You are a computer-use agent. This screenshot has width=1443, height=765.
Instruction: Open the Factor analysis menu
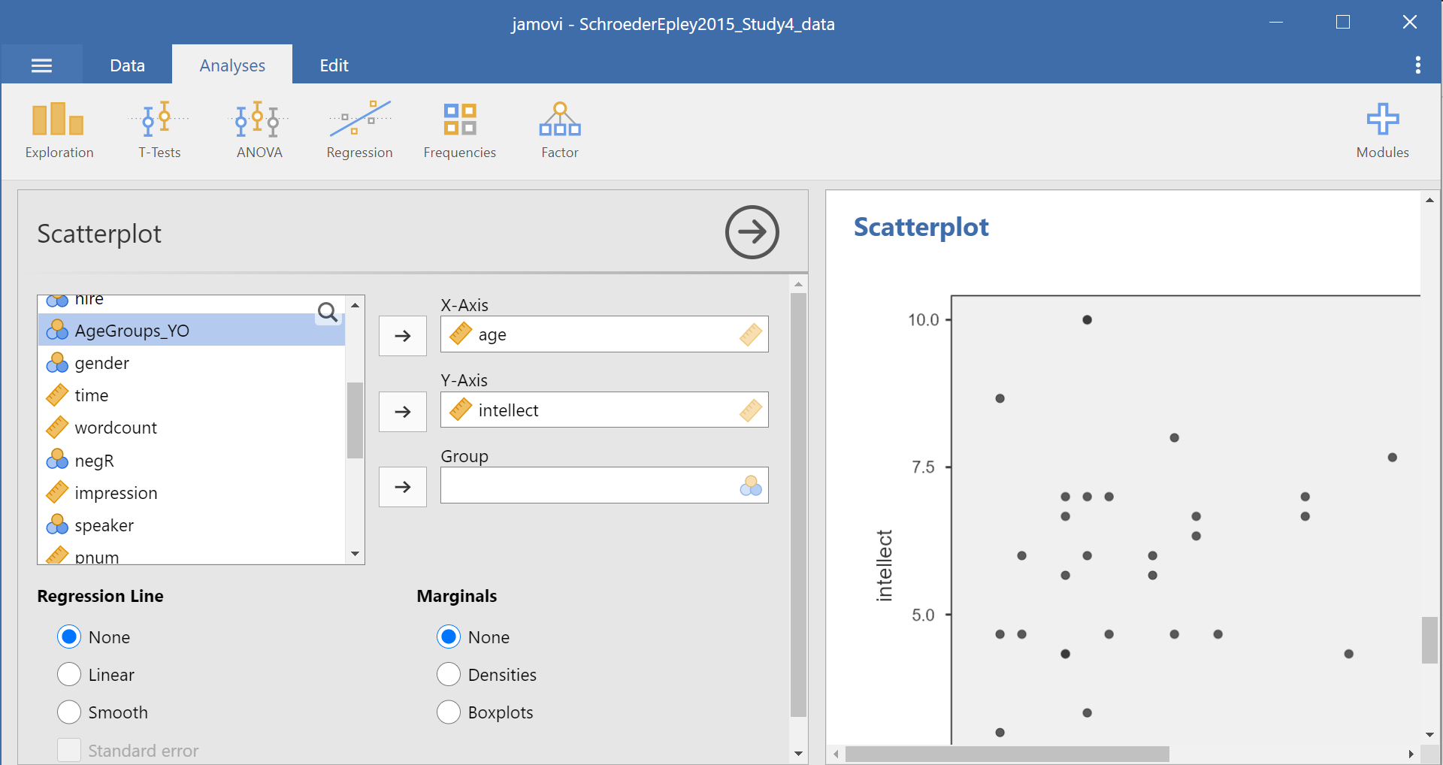click(559, 131)
